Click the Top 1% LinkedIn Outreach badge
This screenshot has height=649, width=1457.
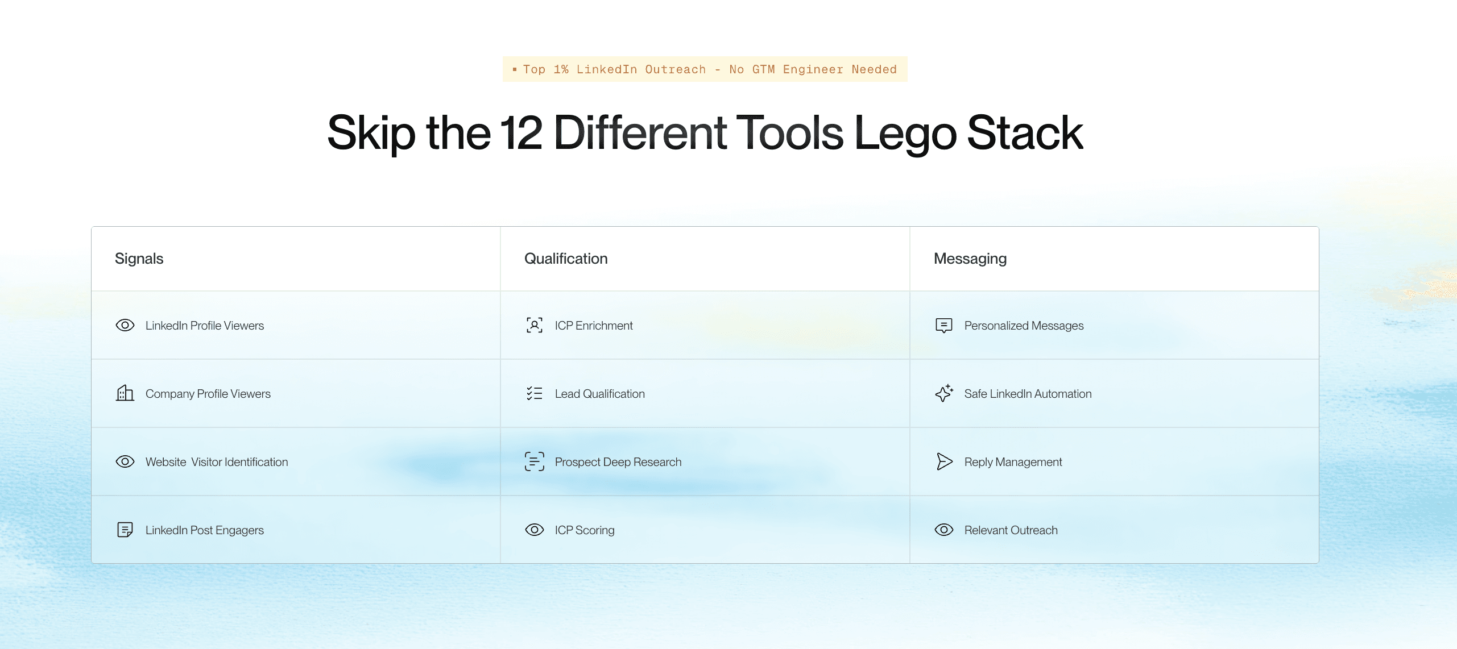point(705,69)
